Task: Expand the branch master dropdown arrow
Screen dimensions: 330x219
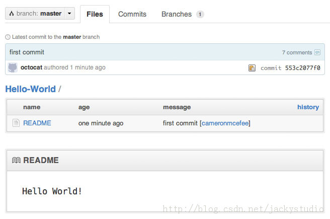Action: [69, 14]
